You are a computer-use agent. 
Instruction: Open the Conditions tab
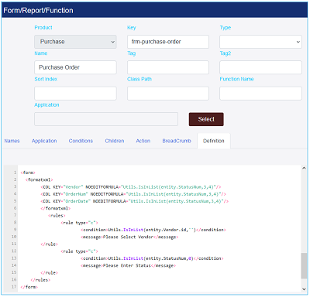tap(81, 141)
